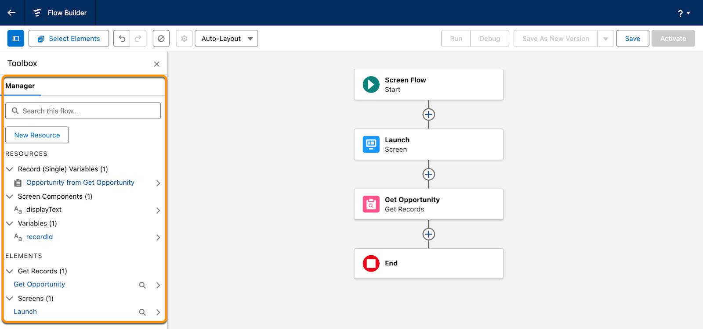
Task: Close the Toolbox panel
Action: click(156, 64)
